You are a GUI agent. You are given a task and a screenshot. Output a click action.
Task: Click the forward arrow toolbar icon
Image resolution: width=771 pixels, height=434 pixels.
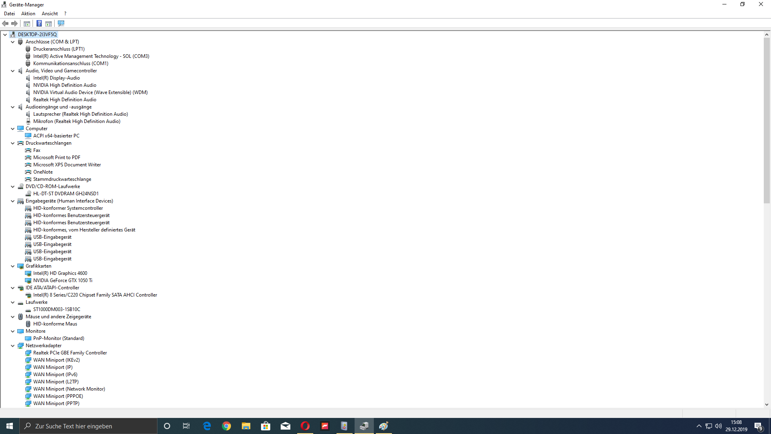[14, 23]
